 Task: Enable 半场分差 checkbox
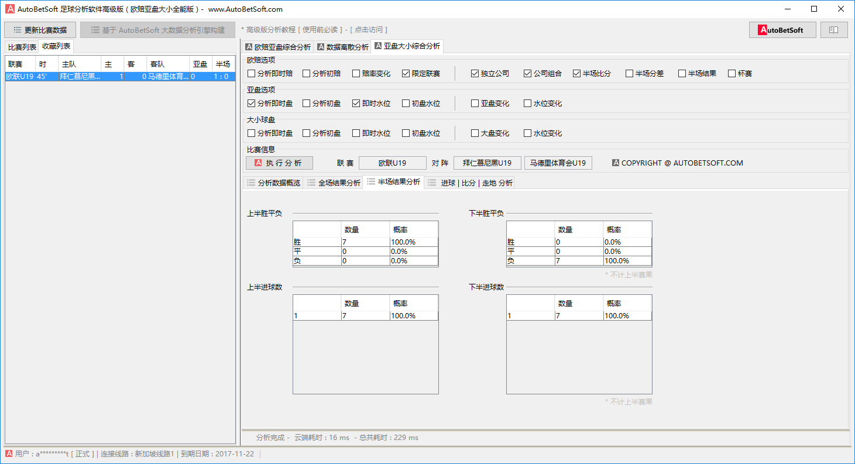(645, 74)
